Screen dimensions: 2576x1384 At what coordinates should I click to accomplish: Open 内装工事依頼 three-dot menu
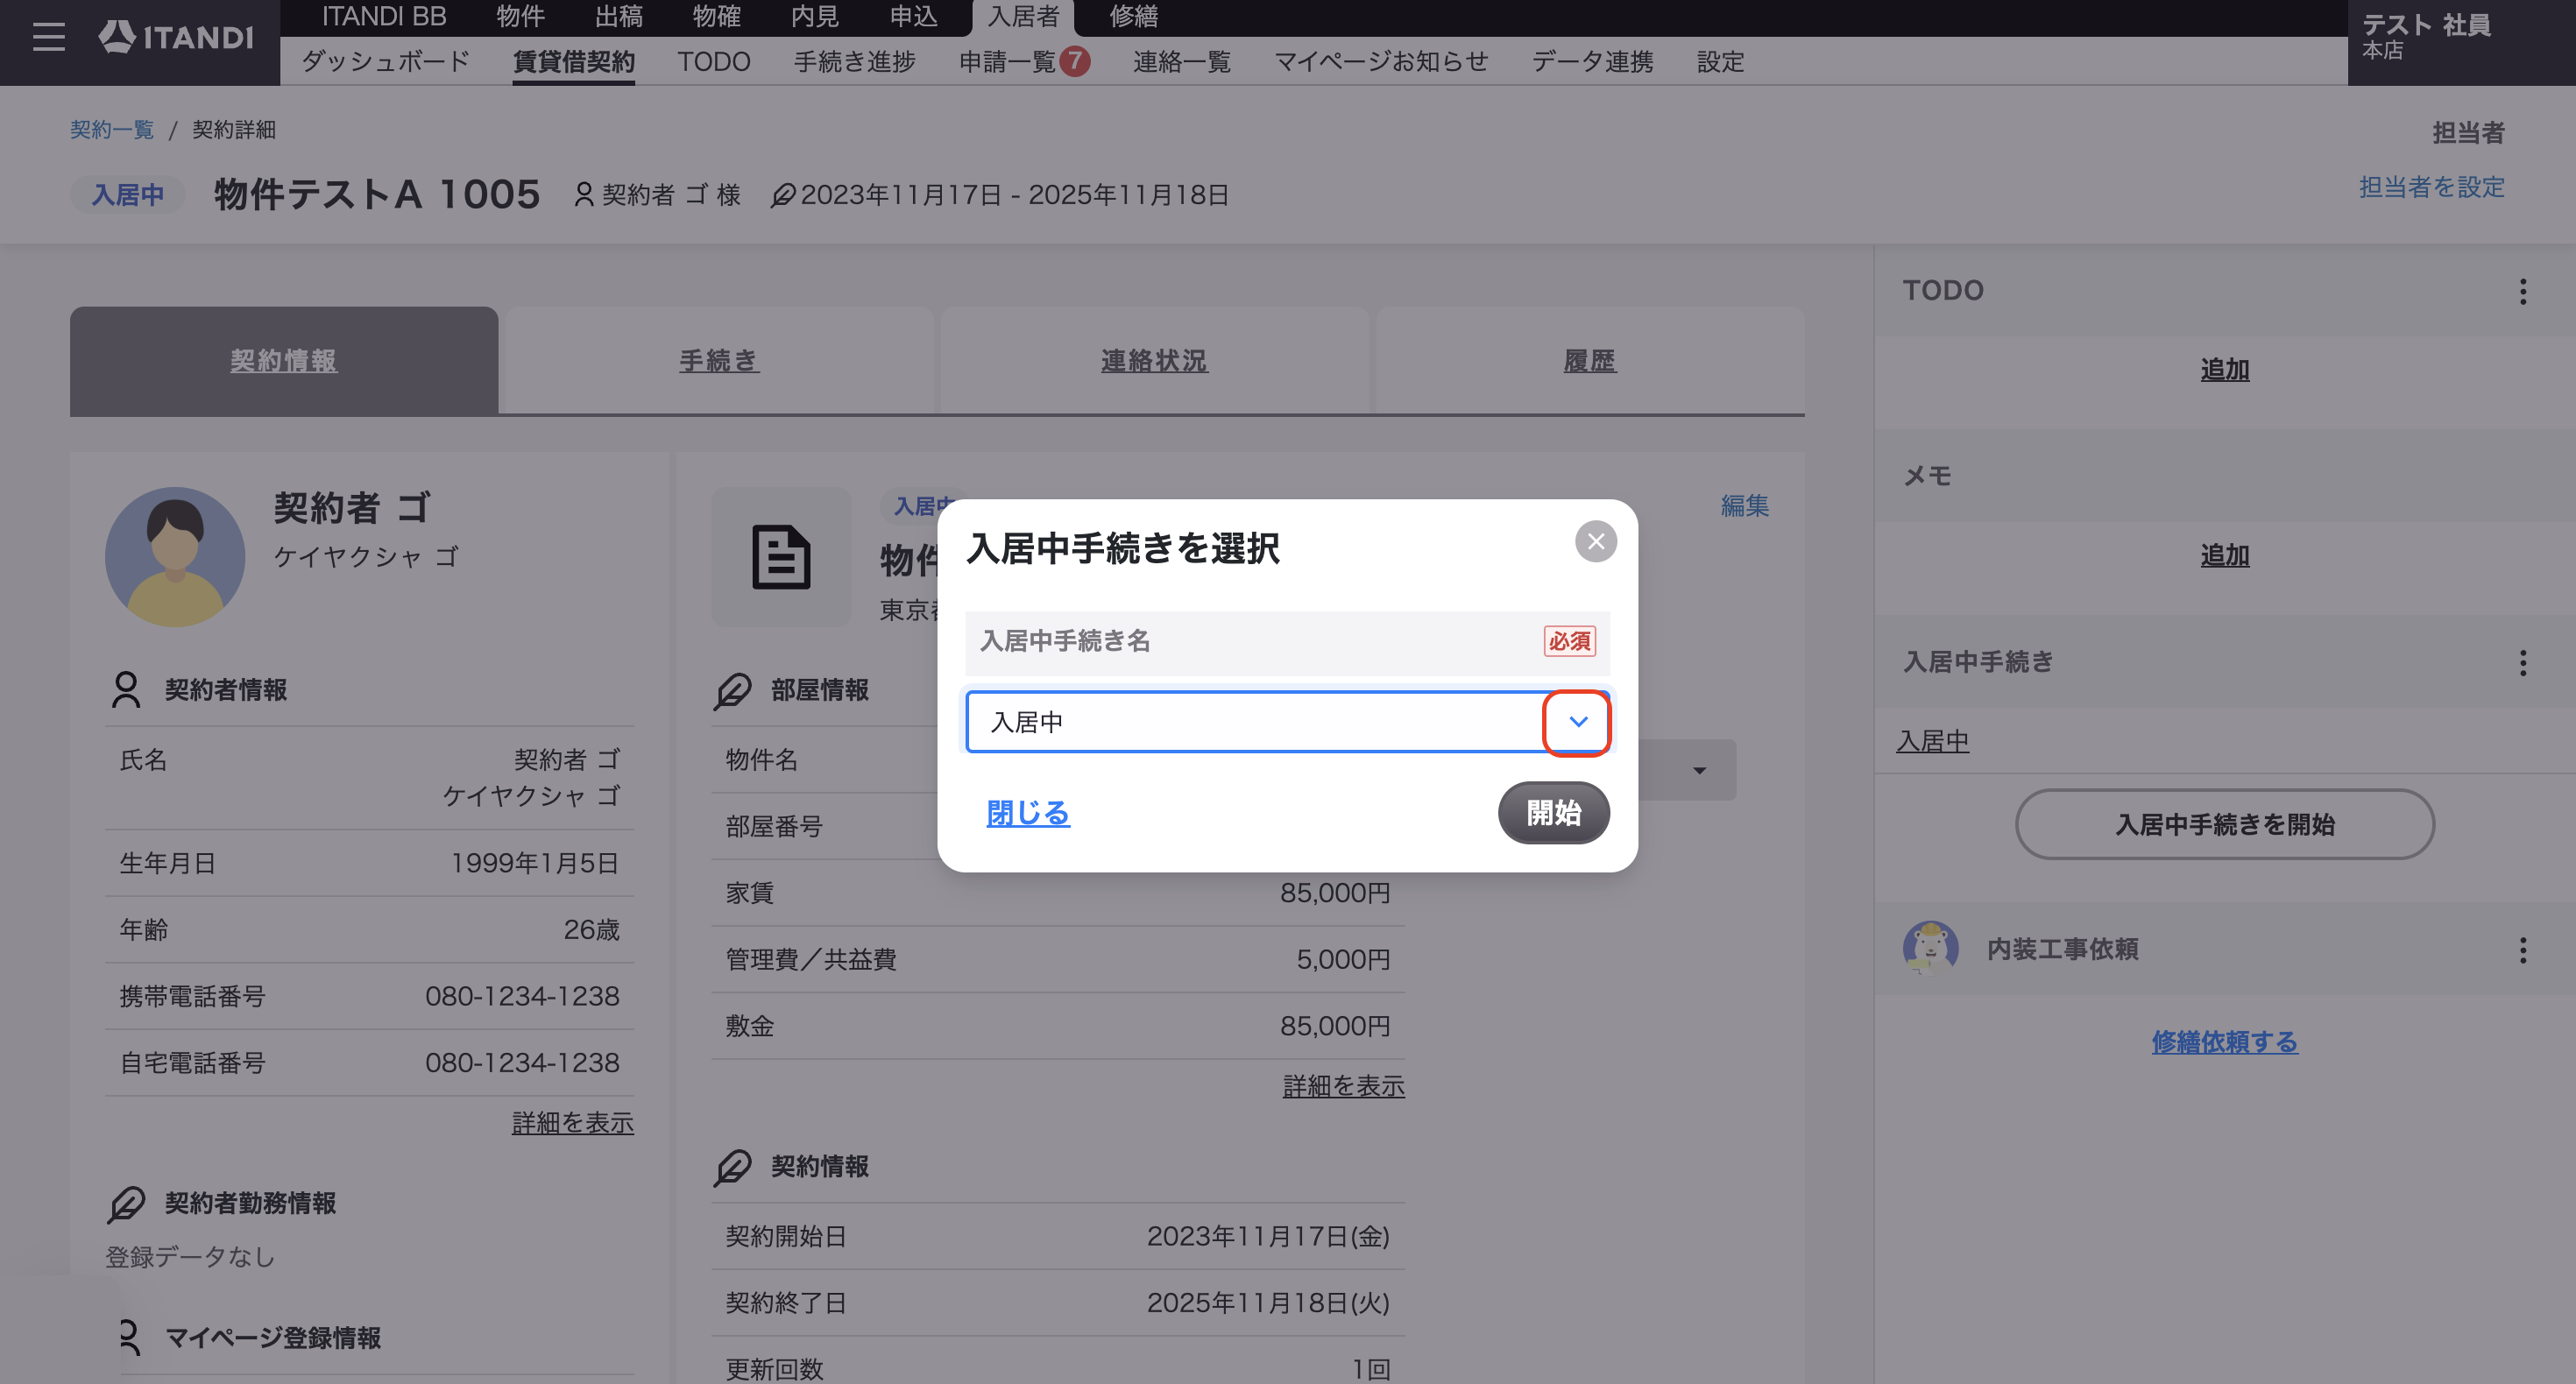(2522, 950)
